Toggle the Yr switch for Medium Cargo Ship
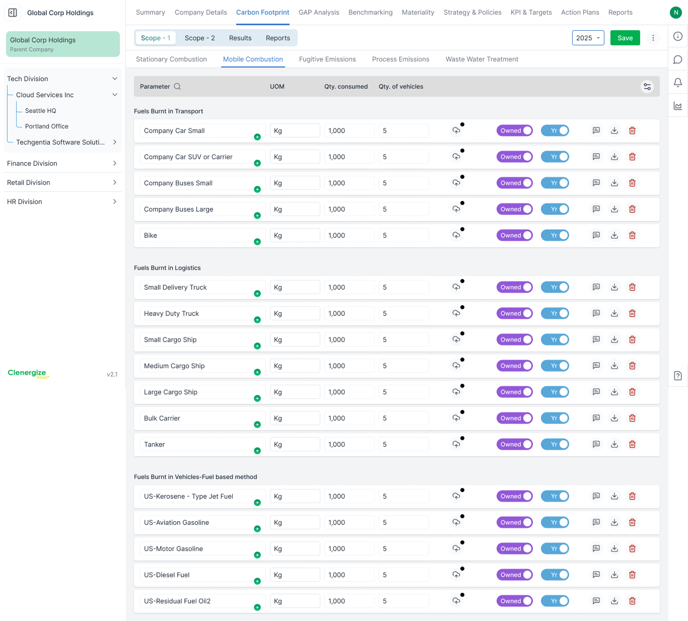The height and width of the screenshot is (621, 688). coord(555,366)
